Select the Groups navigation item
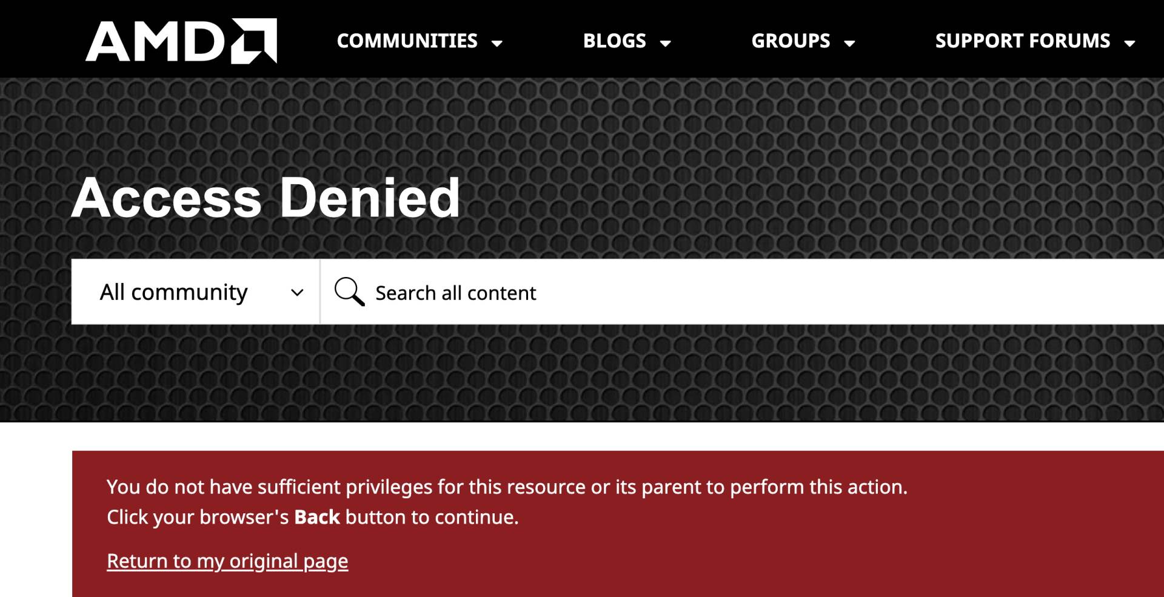The image size is (1164, 597). point(791,41)
